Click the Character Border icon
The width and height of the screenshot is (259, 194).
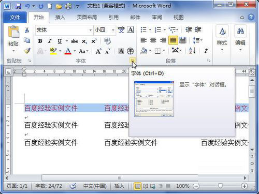[x=131, y=29]
